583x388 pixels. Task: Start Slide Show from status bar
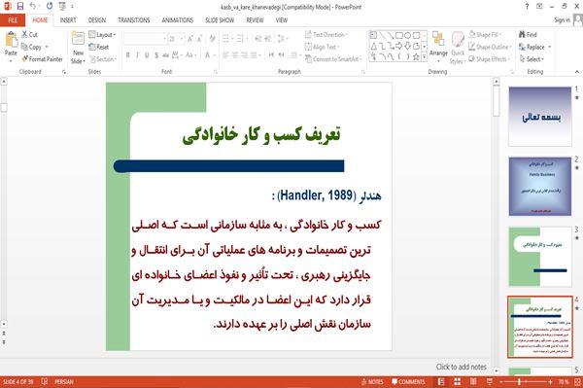(490, 381)
